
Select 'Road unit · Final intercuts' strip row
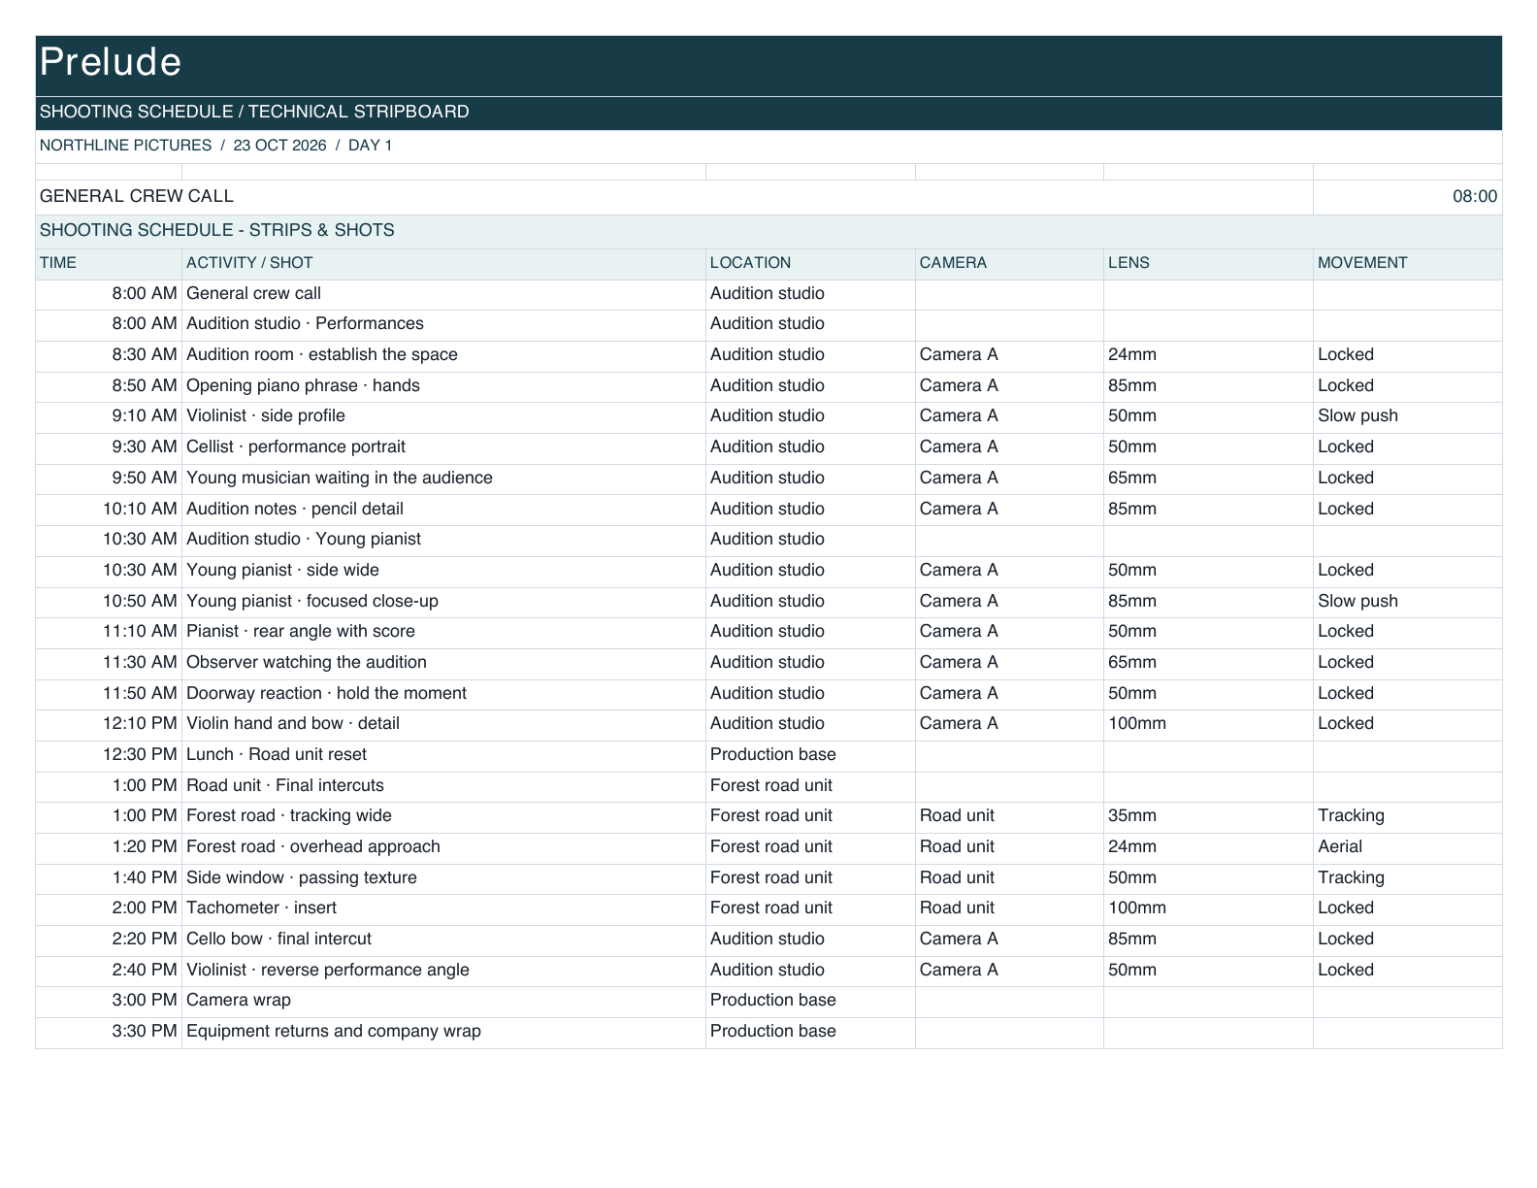point(768,786)
